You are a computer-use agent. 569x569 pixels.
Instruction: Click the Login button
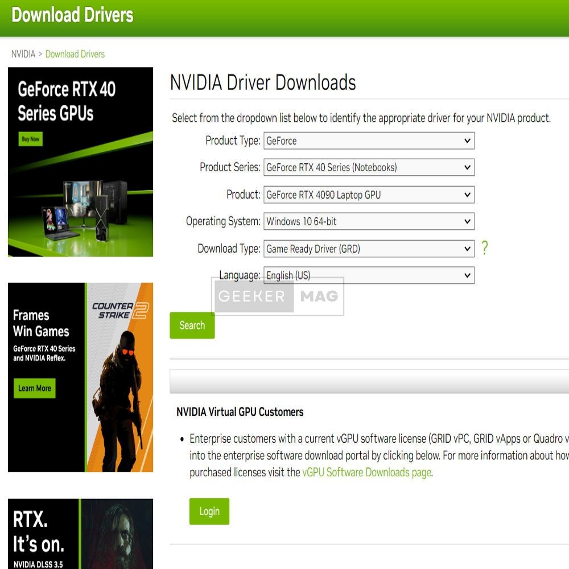click(209, 512)
